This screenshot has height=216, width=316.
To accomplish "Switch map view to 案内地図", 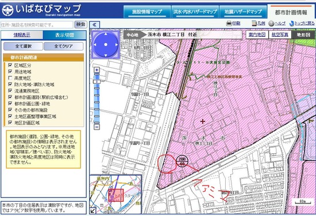I will 257,35.
